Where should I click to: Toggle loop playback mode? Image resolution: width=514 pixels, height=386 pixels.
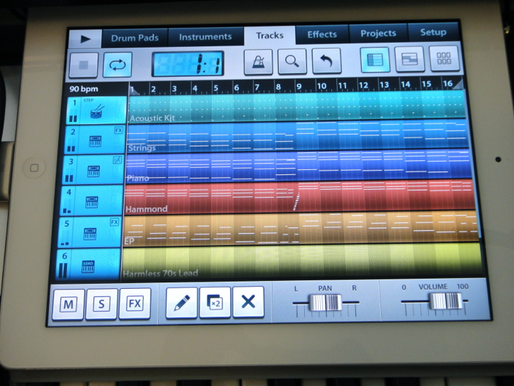point(117,65)
